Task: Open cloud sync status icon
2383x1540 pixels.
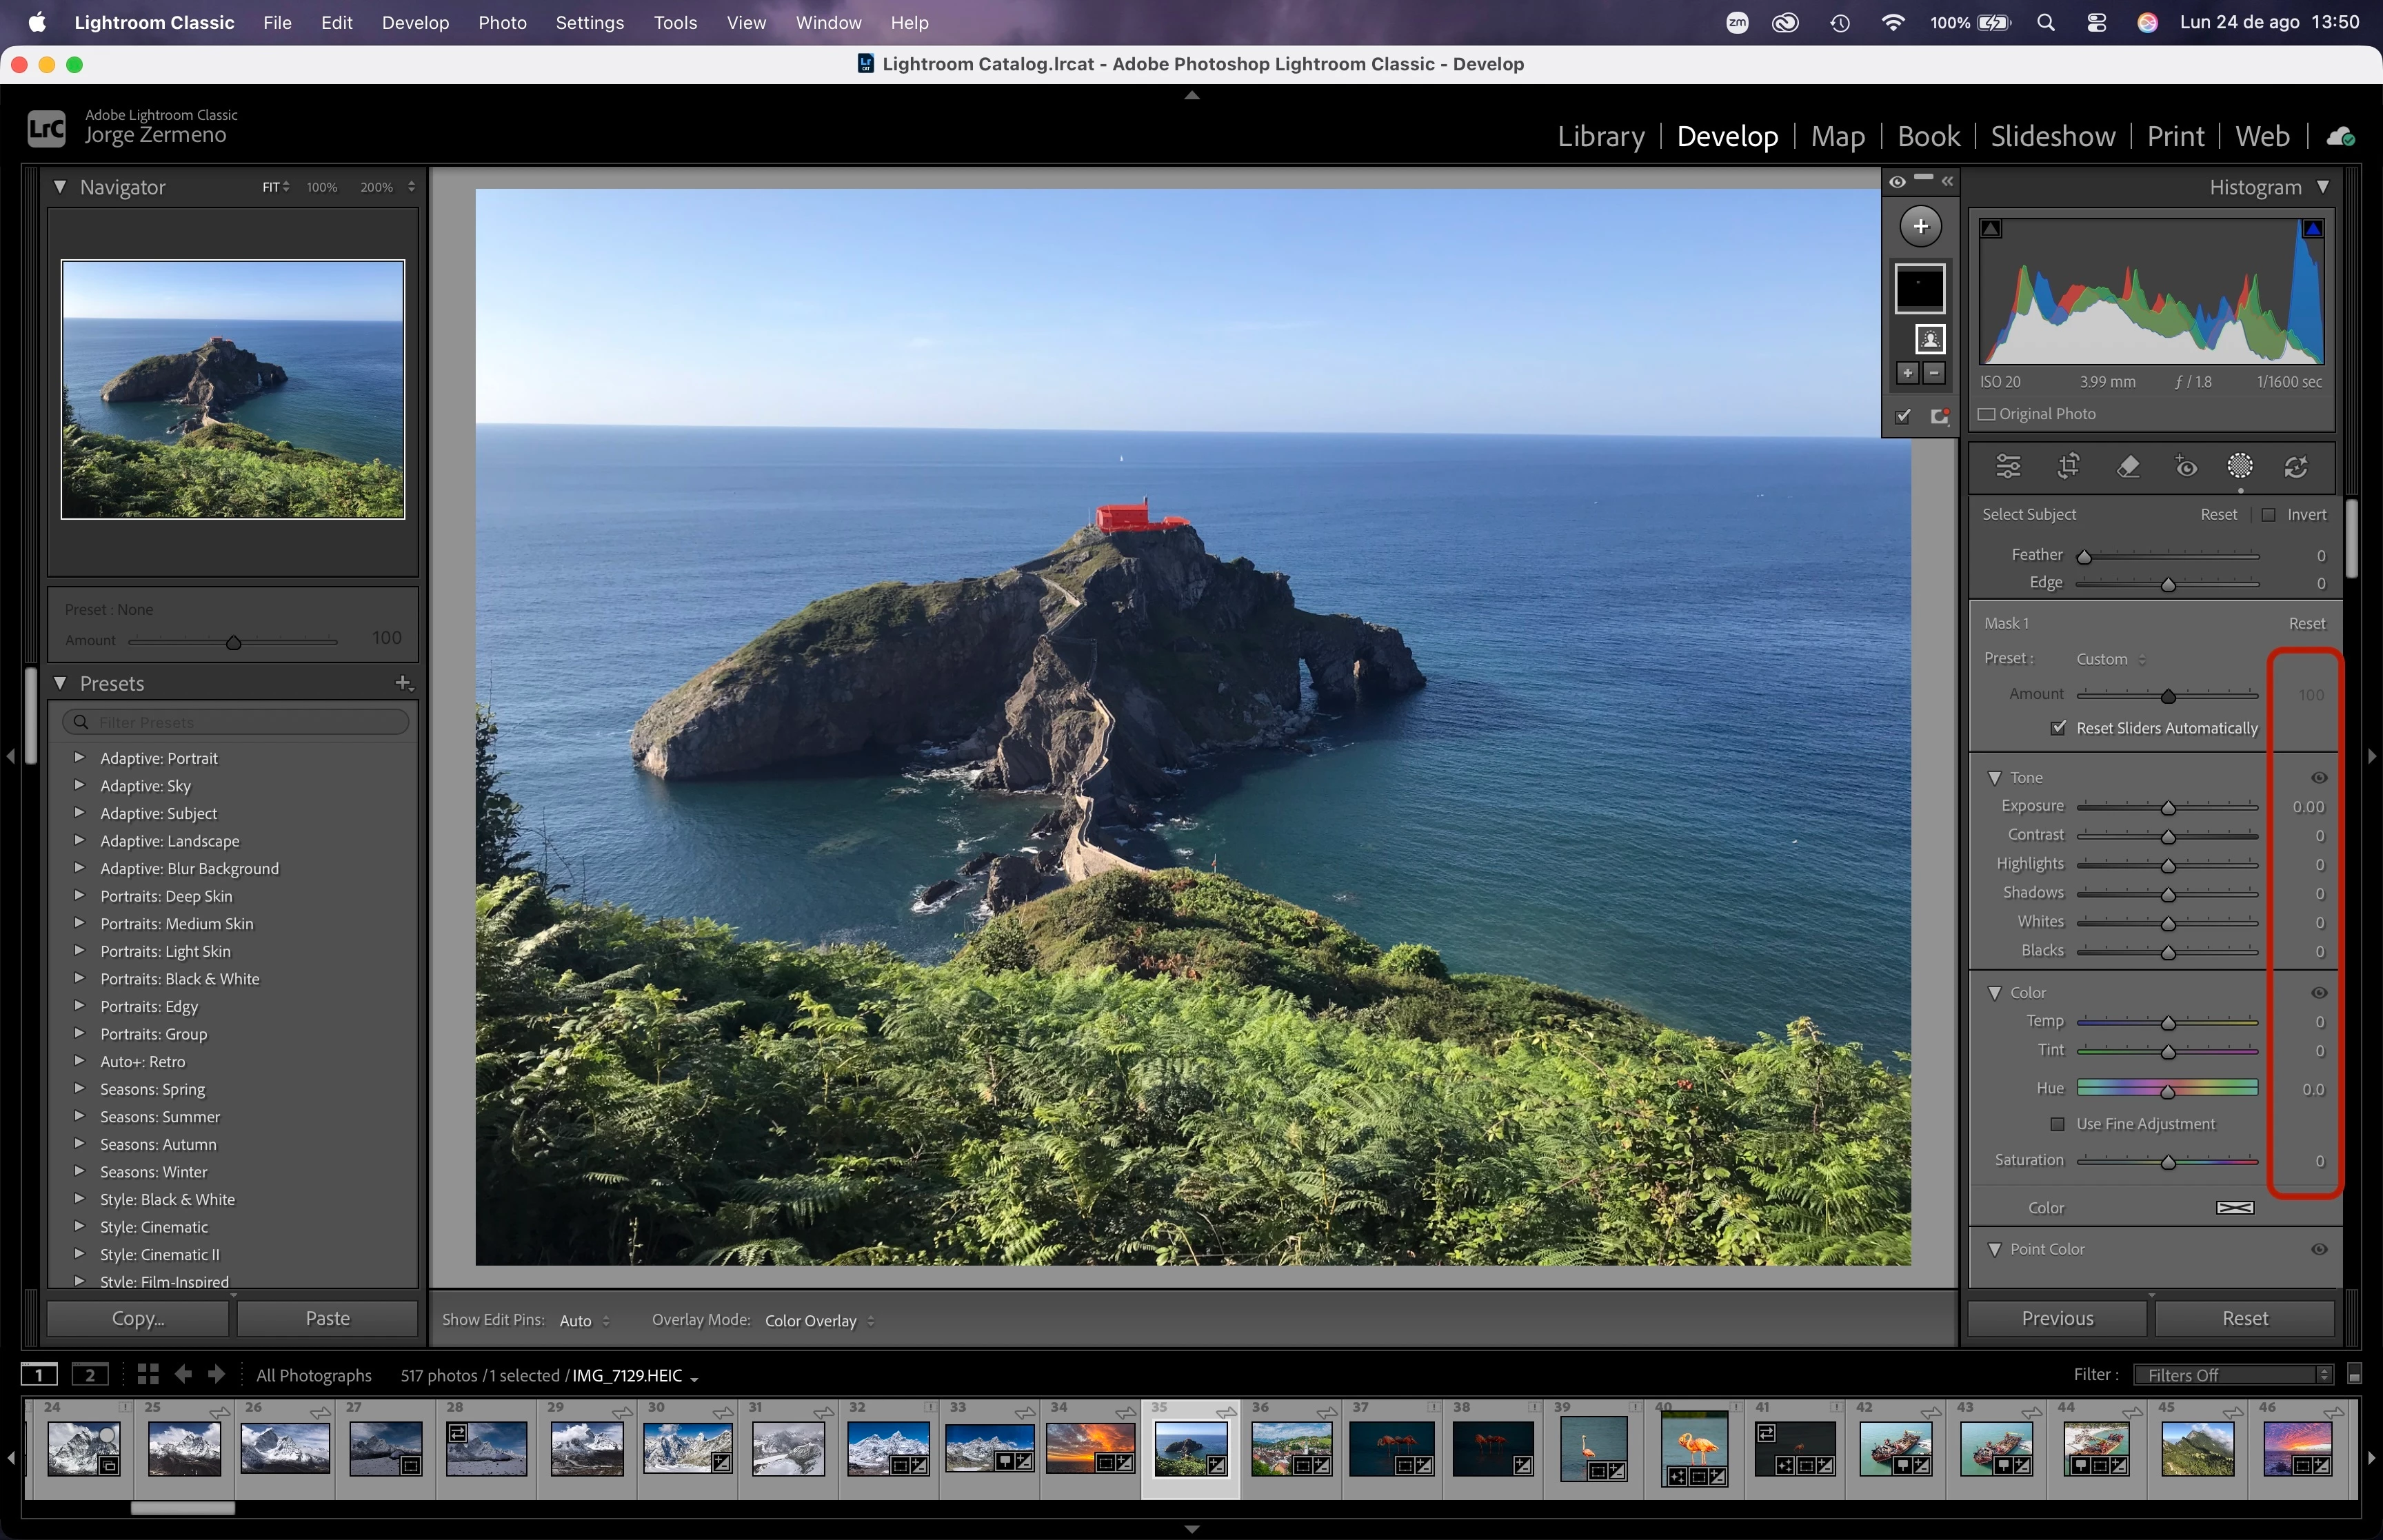Action: tap(2340, 137)
